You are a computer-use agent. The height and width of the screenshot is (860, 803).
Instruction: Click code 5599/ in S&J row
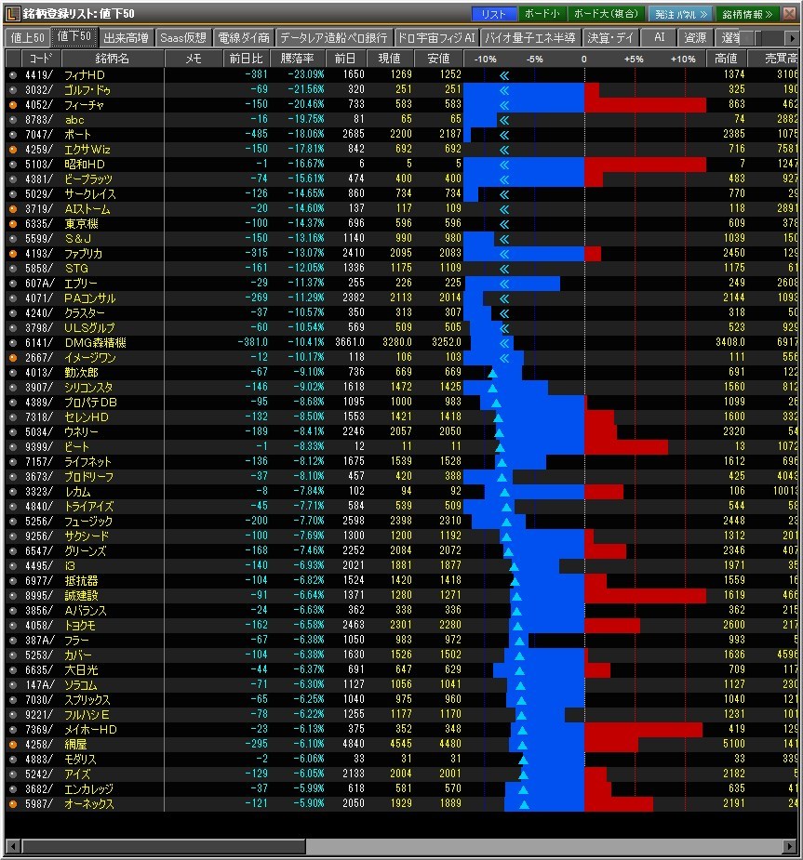click(x=39, y=239)
